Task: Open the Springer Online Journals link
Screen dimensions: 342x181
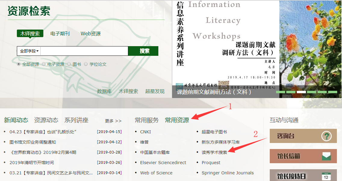Action: (x=228, y=173)
